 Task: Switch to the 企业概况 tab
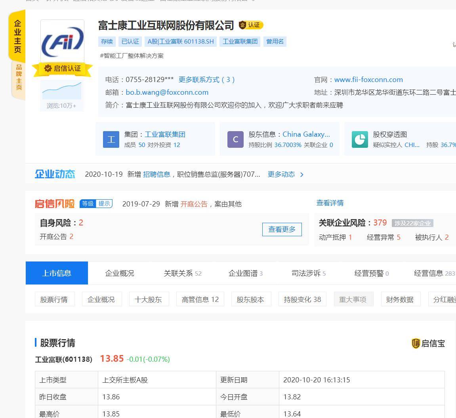coord(119,273)
